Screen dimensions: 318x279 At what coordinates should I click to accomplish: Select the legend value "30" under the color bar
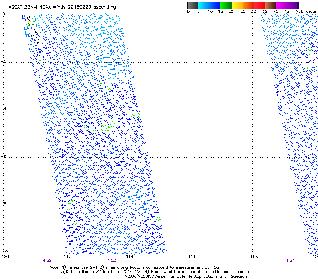254,12
